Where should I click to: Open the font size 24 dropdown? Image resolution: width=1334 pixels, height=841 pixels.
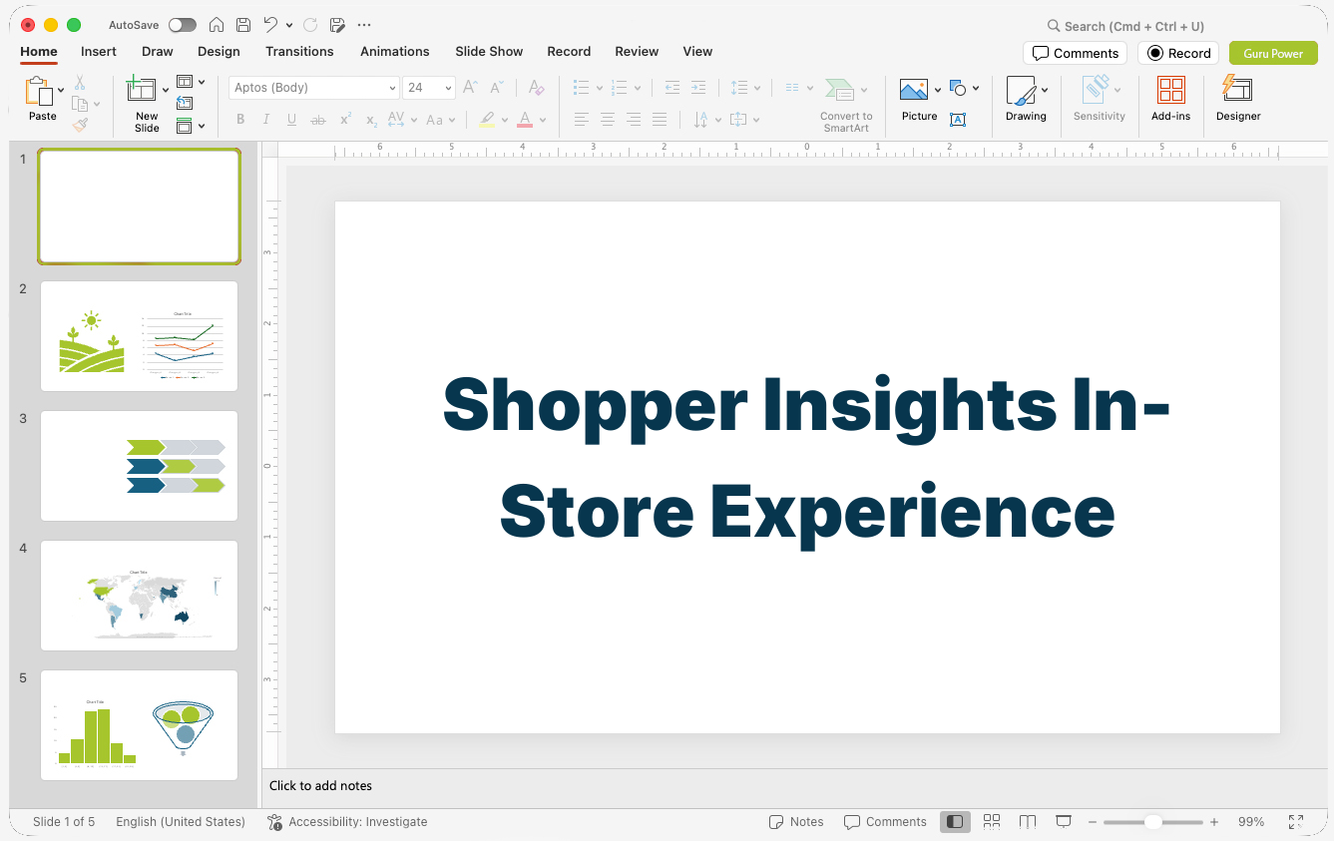coord(449,88)
